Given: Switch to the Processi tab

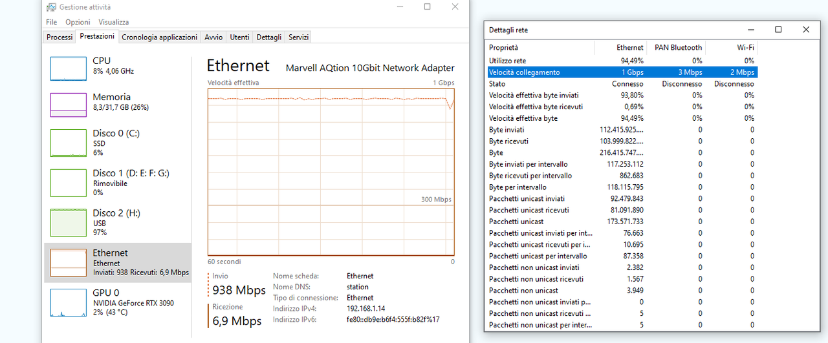Looking at the screenshot, I should pos(60,37).
